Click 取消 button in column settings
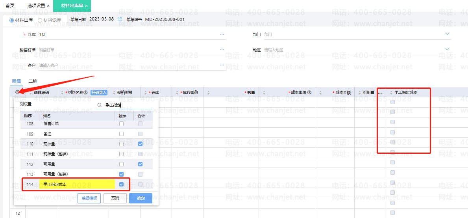Viewport: 468px width, 218px height. 115,198
